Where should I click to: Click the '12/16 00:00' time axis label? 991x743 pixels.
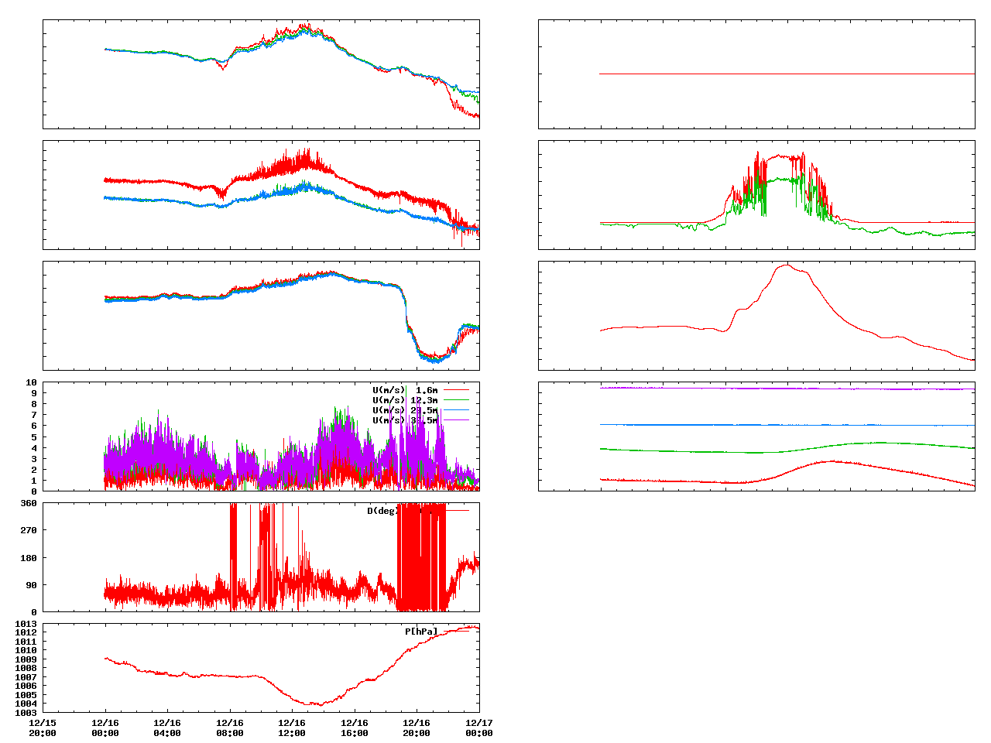(105, 728)
